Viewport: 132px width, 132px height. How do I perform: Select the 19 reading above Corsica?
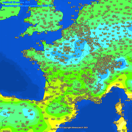(x=120, y=100)
